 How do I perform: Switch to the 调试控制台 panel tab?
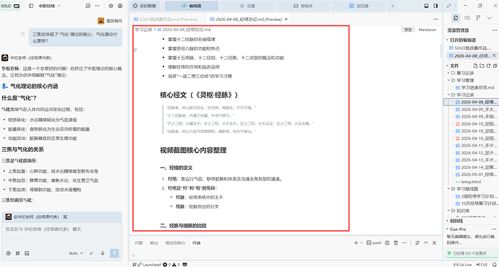[x=175, y=243]
